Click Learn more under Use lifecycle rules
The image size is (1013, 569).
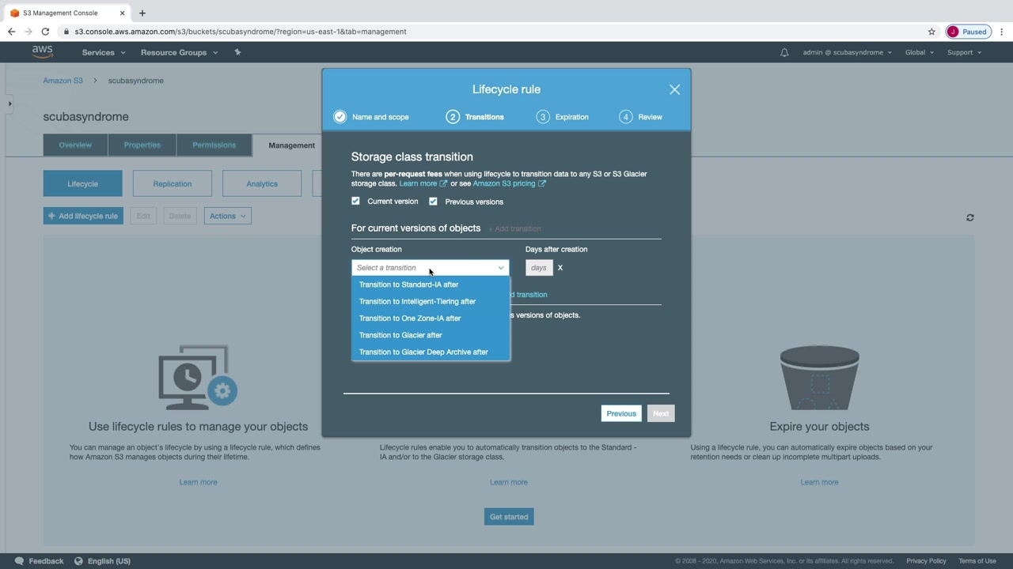pyautogui.click(x=198, y=482)
